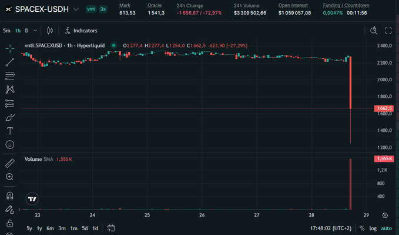The width and height of the screenshot is (399, 235).
Task: Click the 2000,0 price axis label
Action: [384, 80]
